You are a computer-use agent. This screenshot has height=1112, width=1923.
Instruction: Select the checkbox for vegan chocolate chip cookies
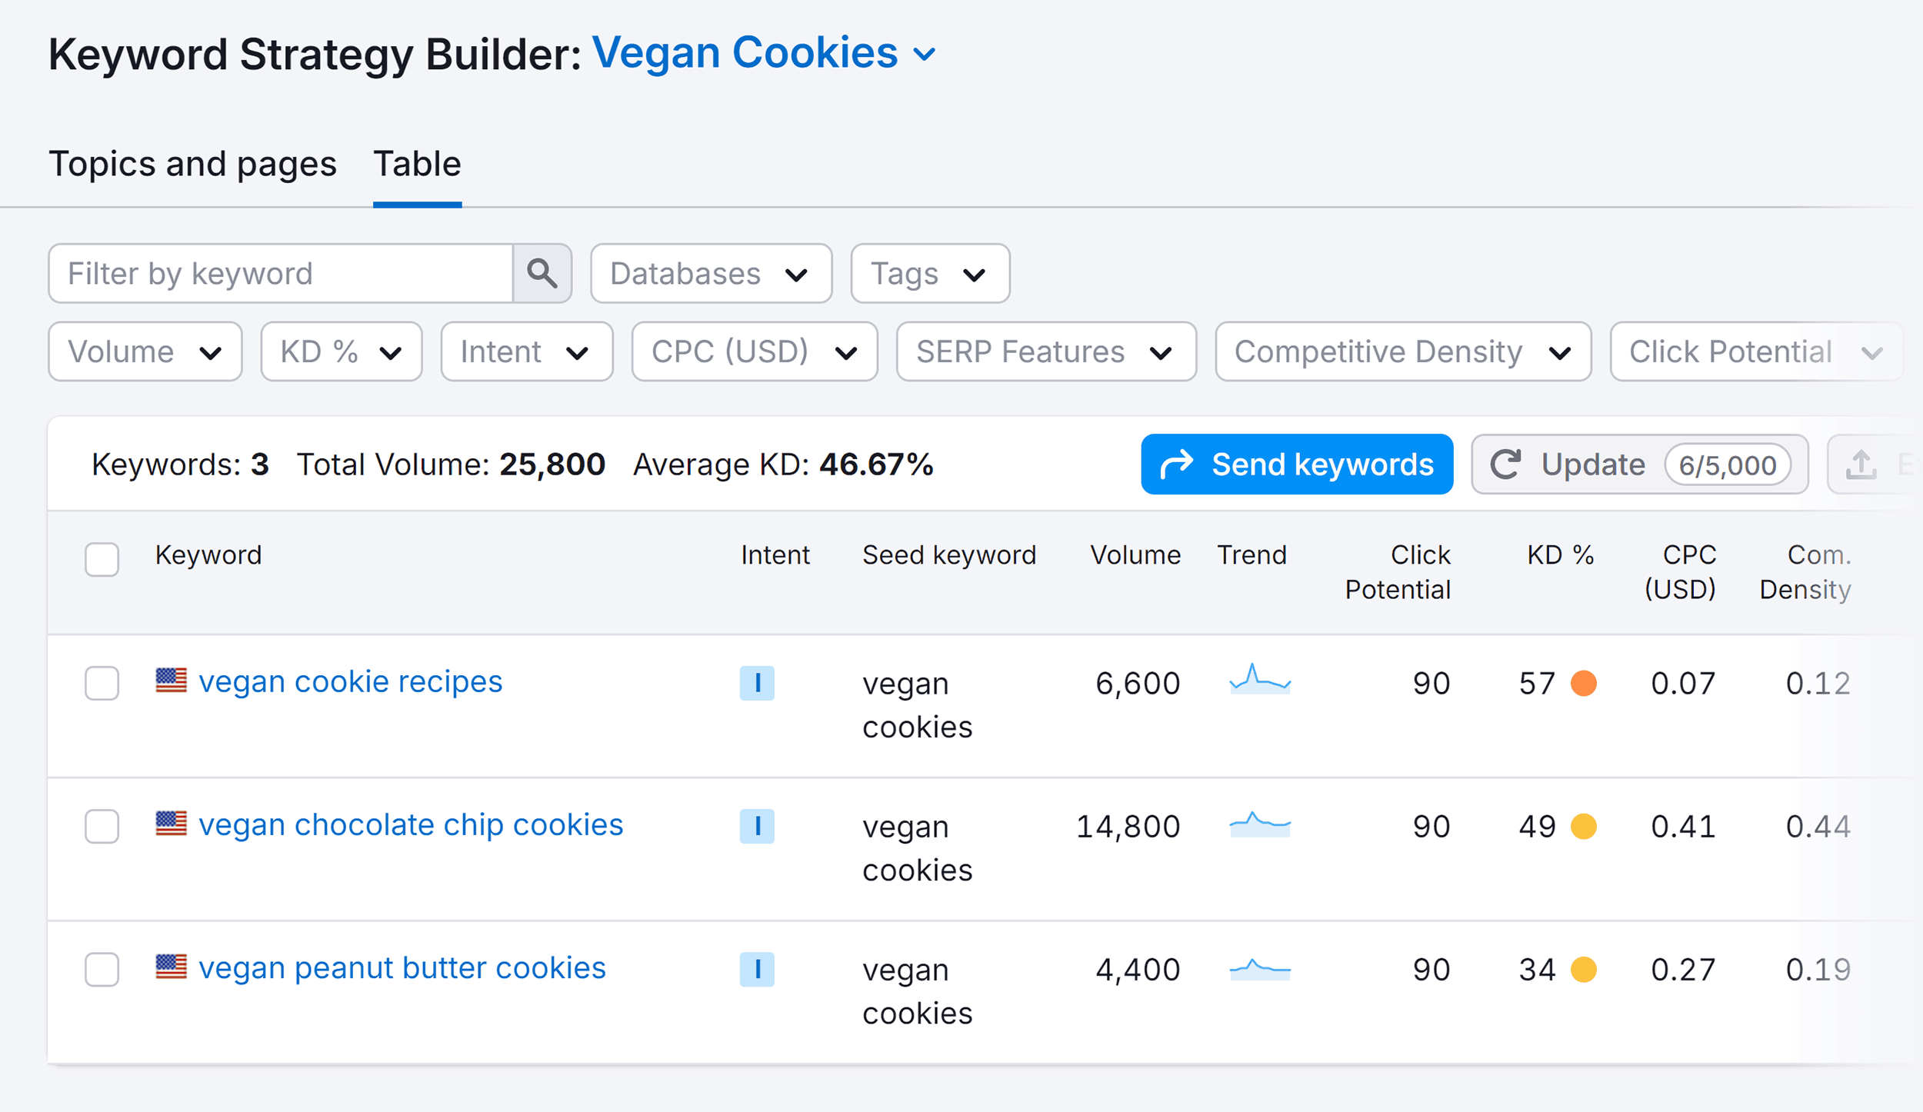(x=102, y=826)
